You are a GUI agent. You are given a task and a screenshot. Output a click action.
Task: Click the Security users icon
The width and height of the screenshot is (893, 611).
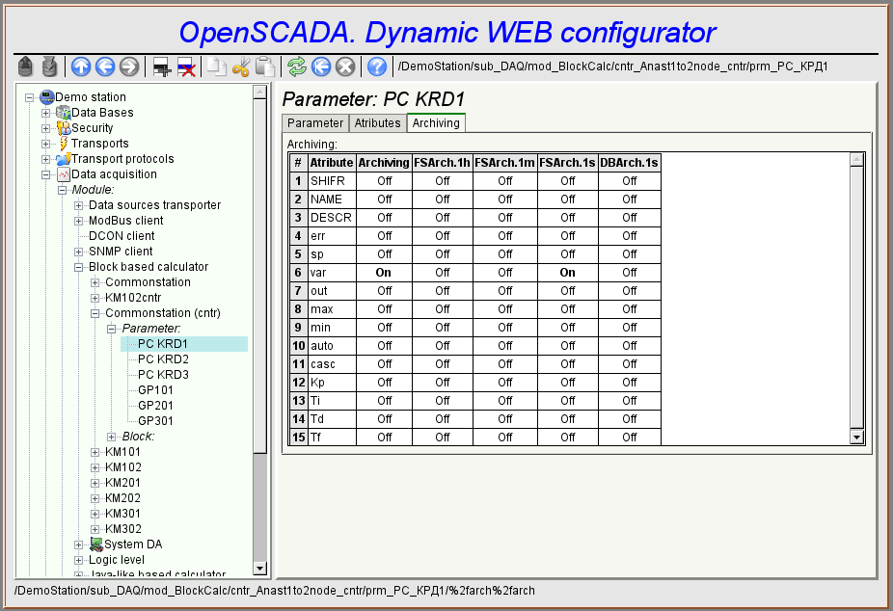(64, 128)
